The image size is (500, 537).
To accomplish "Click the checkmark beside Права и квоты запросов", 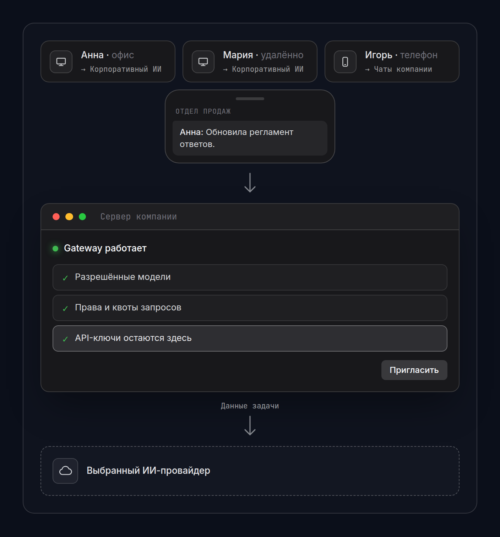I will [x=65, y=309].
